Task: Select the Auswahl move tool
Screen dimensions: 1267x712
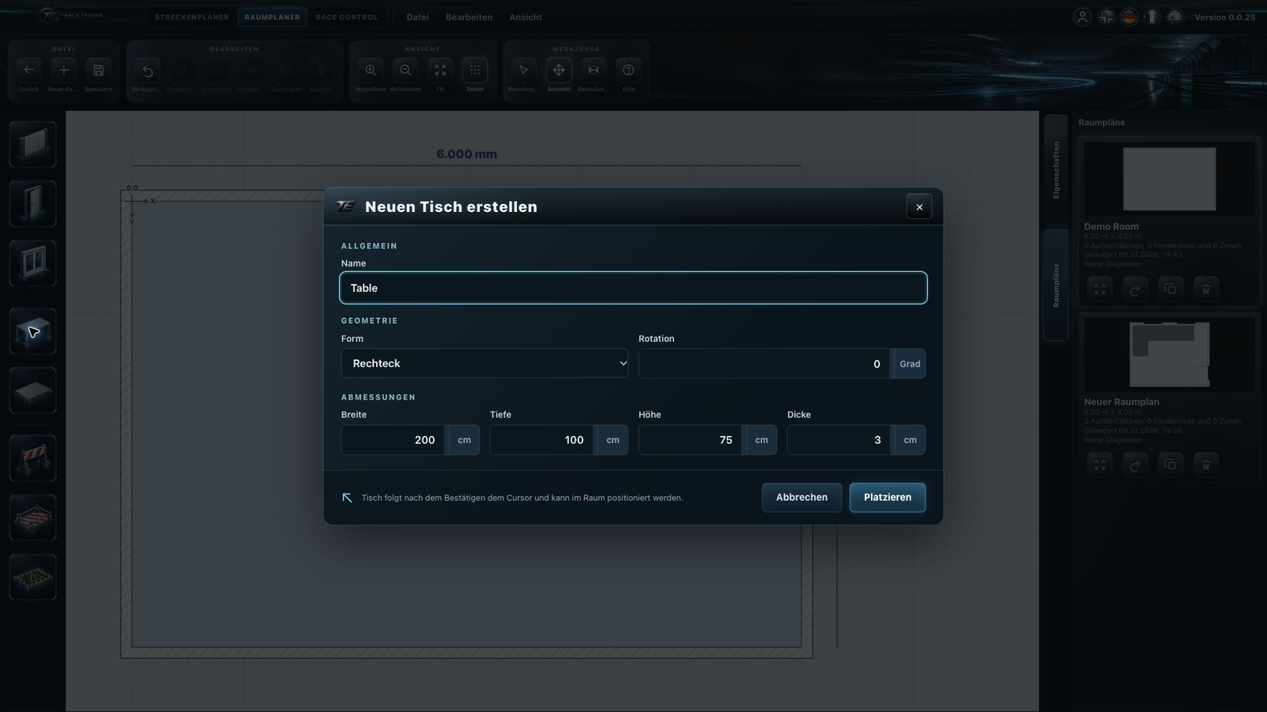Action: coord(558,70)
